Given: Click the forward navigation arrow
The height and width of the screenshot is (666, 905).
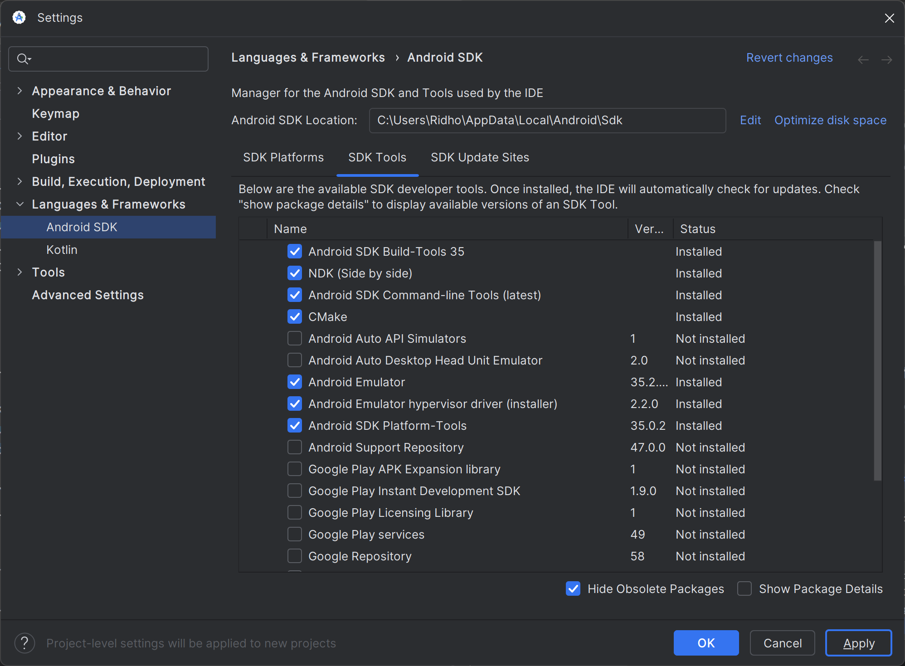Looking at the screenshot, I should coord(886,59).
